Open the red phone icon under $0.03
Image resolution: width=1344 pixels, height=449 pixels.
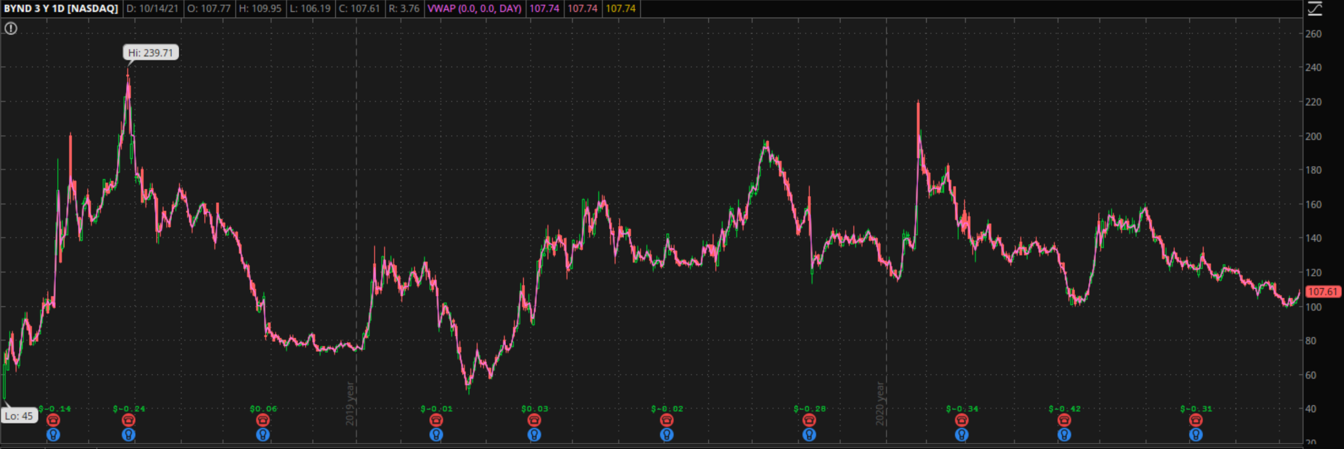point(534,420)
